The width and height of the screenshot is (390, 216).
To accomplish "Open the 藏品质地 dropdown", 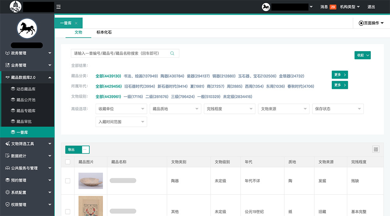I will tap(175, 109).
